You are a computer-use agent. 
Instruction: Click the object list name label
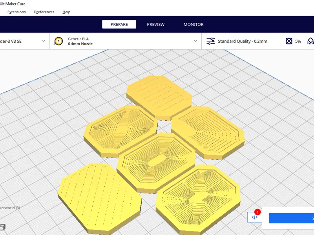[10, 208]
